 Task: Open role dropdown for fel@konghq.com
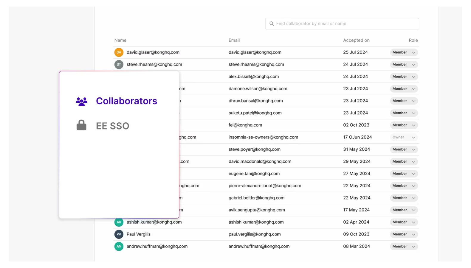click(x=404, y=125)
